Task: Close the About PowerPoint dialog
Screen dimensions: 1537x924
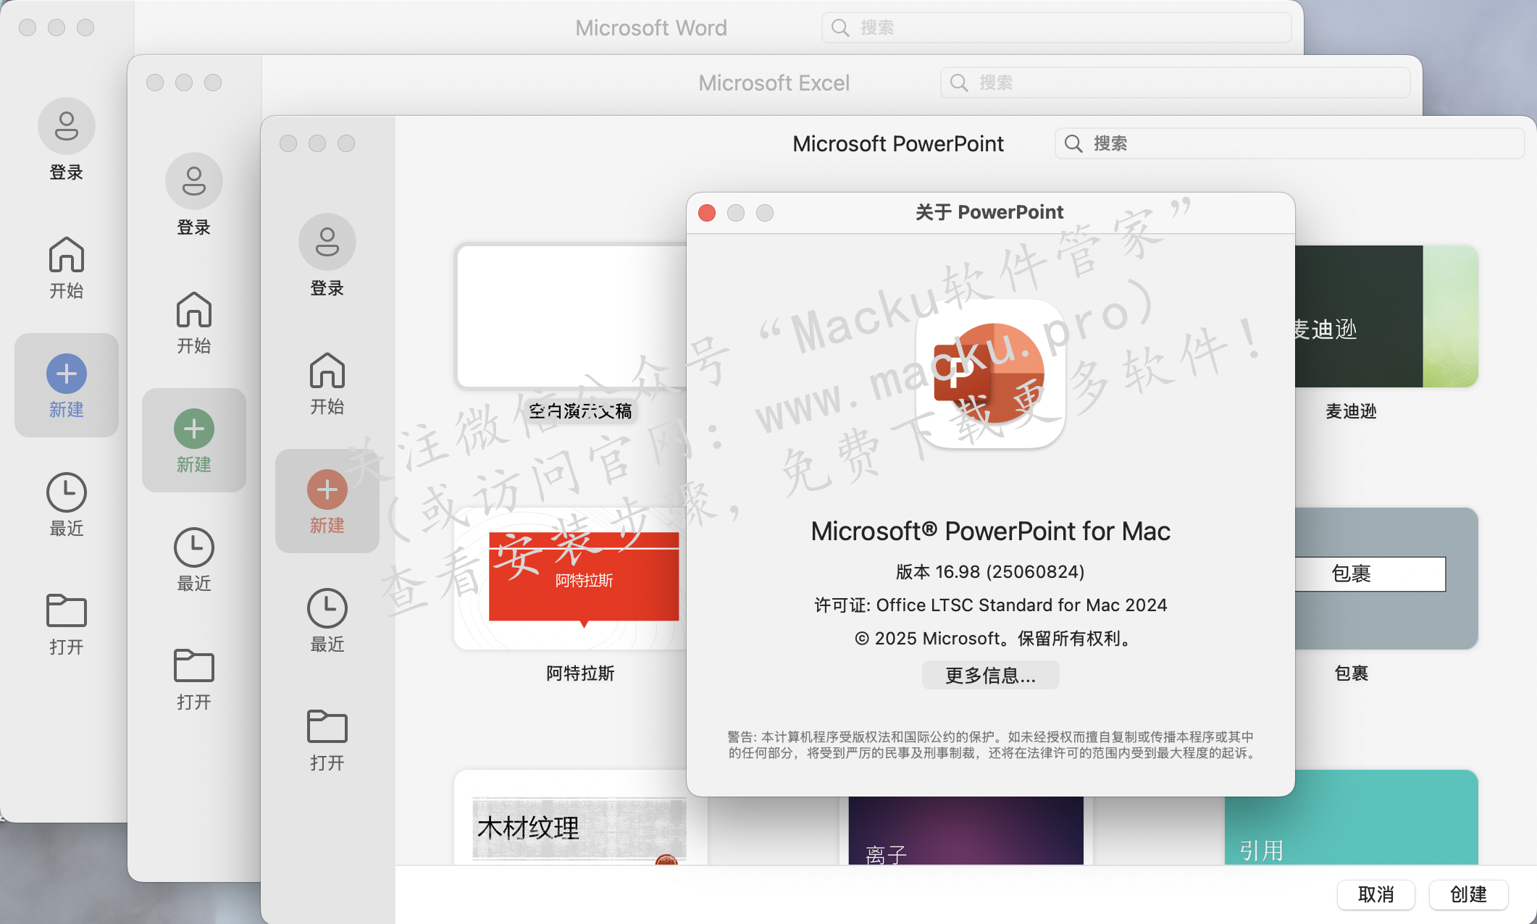Action: pyautogui.click(x=707, y=213)
